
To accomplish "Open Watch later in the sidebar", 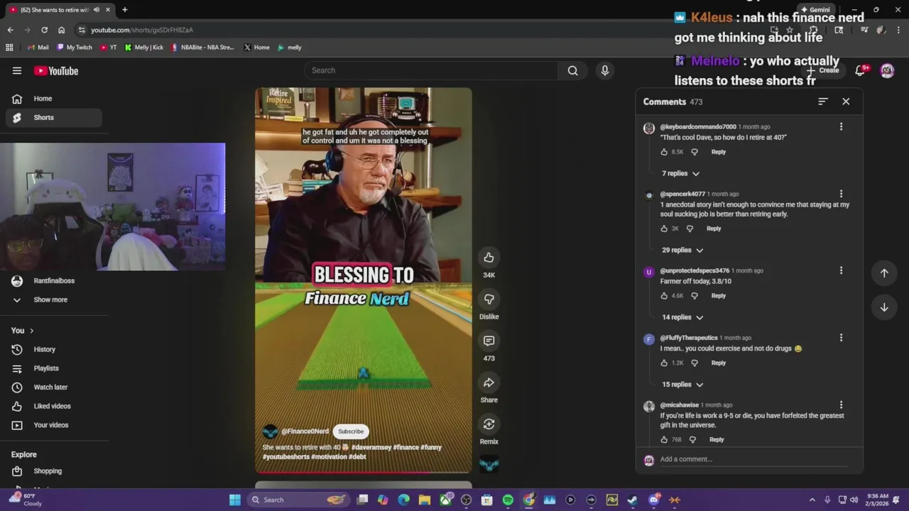I will (x=54, y=388).
